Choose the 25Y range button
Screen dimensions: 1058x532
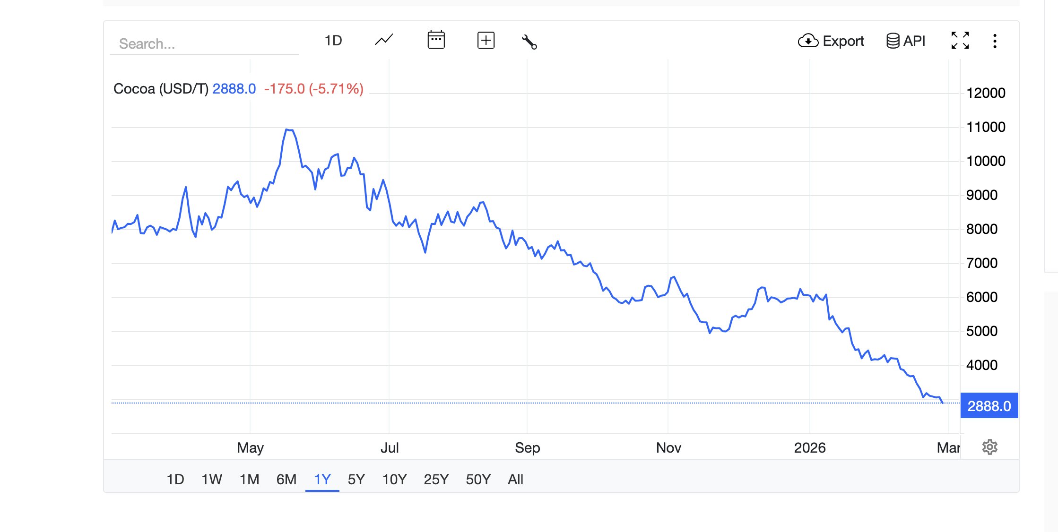(435, 480)
